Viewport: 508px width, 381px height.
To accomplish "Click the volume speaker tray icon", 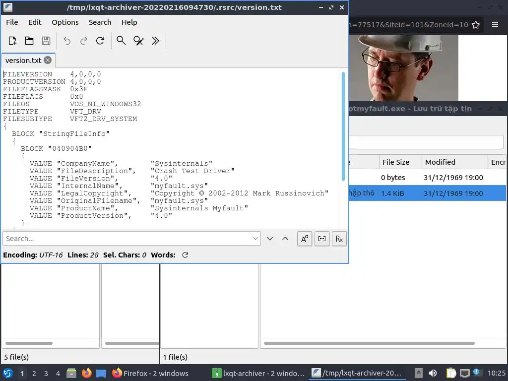I will pyautogui.click(x=433, y=373).
